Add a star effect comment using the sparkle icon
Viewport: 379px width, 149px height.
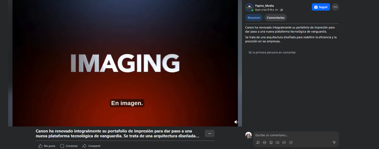[258, 142]
